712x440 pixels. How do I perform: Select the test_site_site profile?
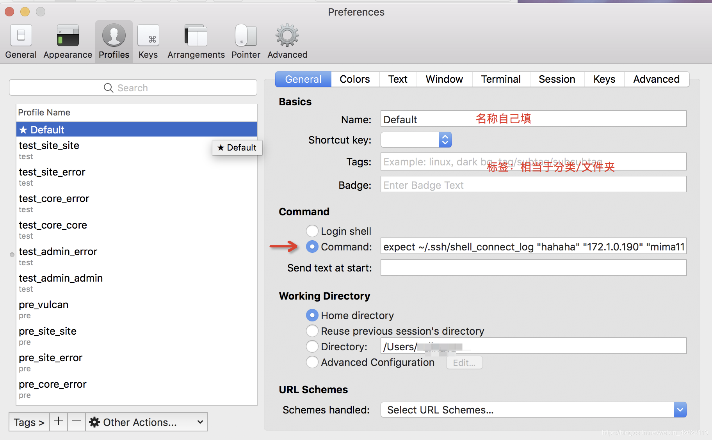tap(137, 150)
